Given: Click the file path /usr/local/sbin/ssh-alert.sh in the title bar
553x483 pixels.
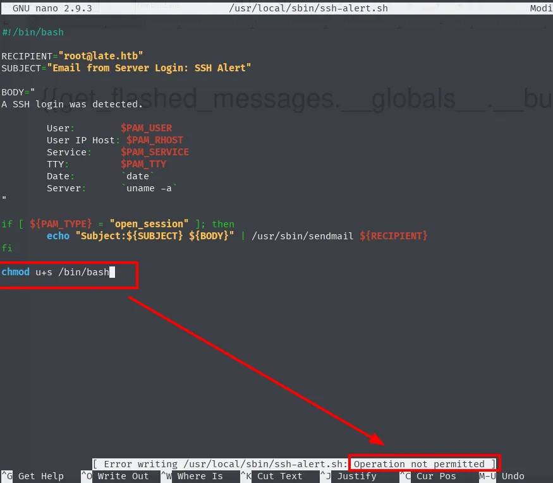Looking at the screenshot, I should 308,8.
